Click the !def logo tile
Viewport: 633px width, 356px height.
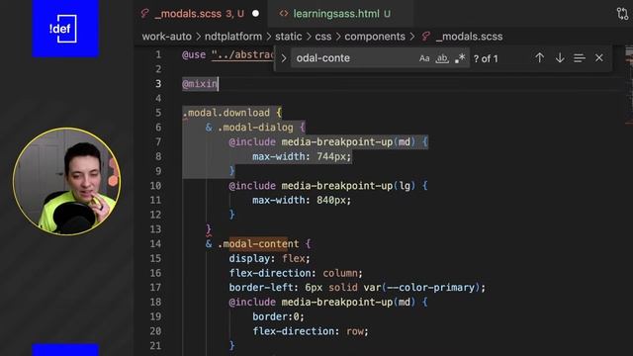click(65, 29)
